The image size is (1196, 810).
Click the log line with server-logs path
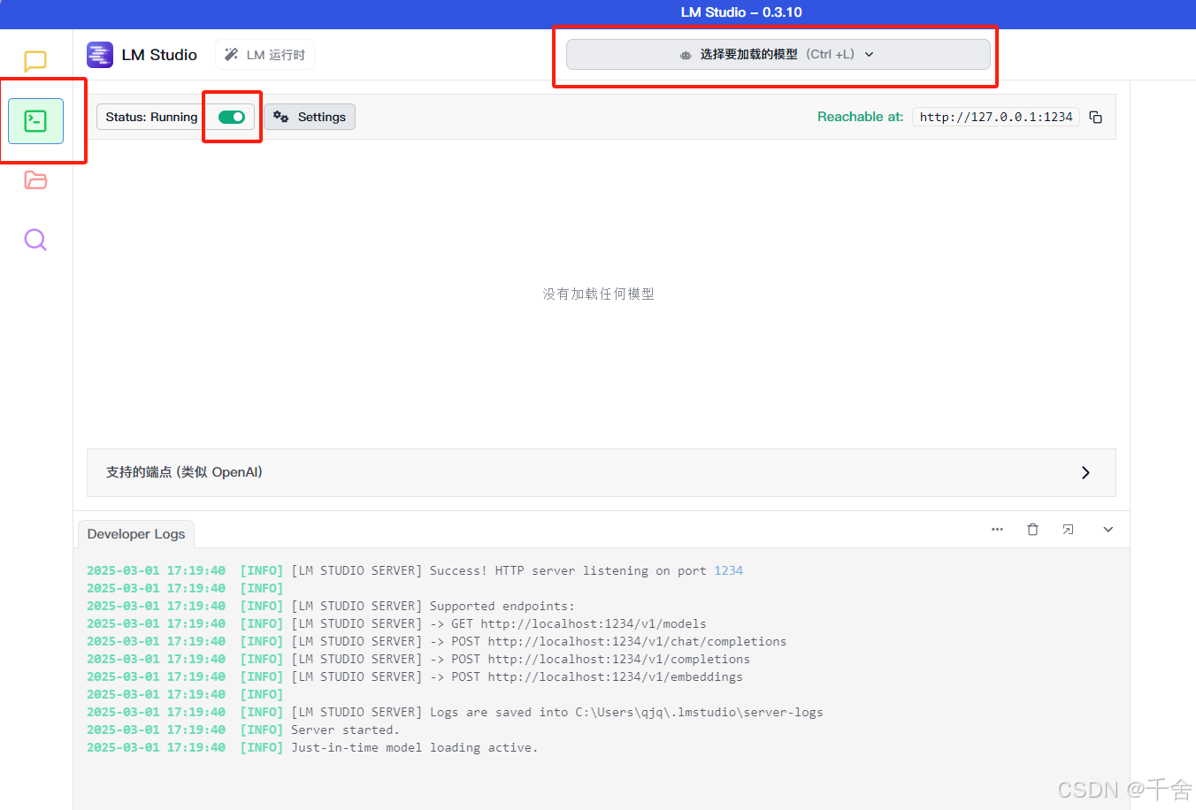point(455,712)
